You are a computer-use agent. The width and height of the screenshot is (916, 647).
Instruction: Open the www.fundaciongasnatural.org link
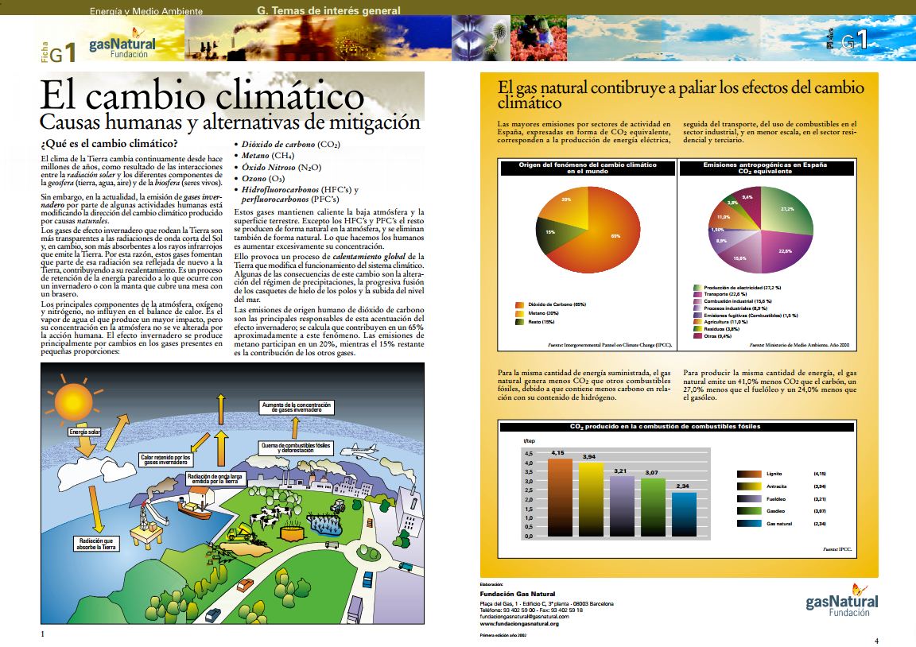(x=518, y=624)
